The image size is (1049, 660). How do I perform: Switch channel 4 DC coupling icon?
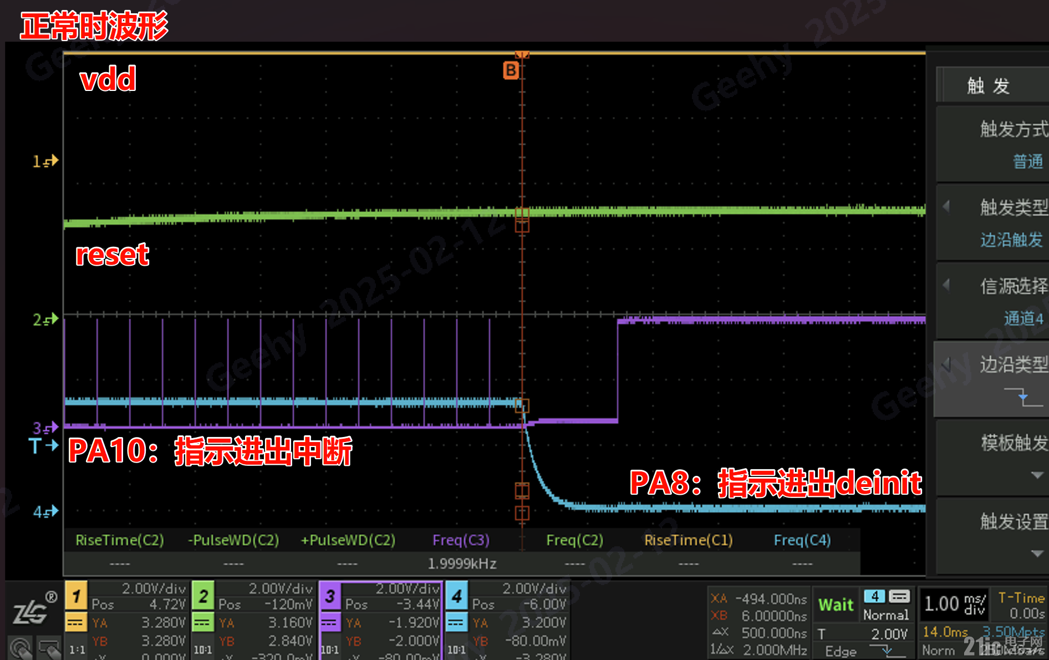point(457,622)
